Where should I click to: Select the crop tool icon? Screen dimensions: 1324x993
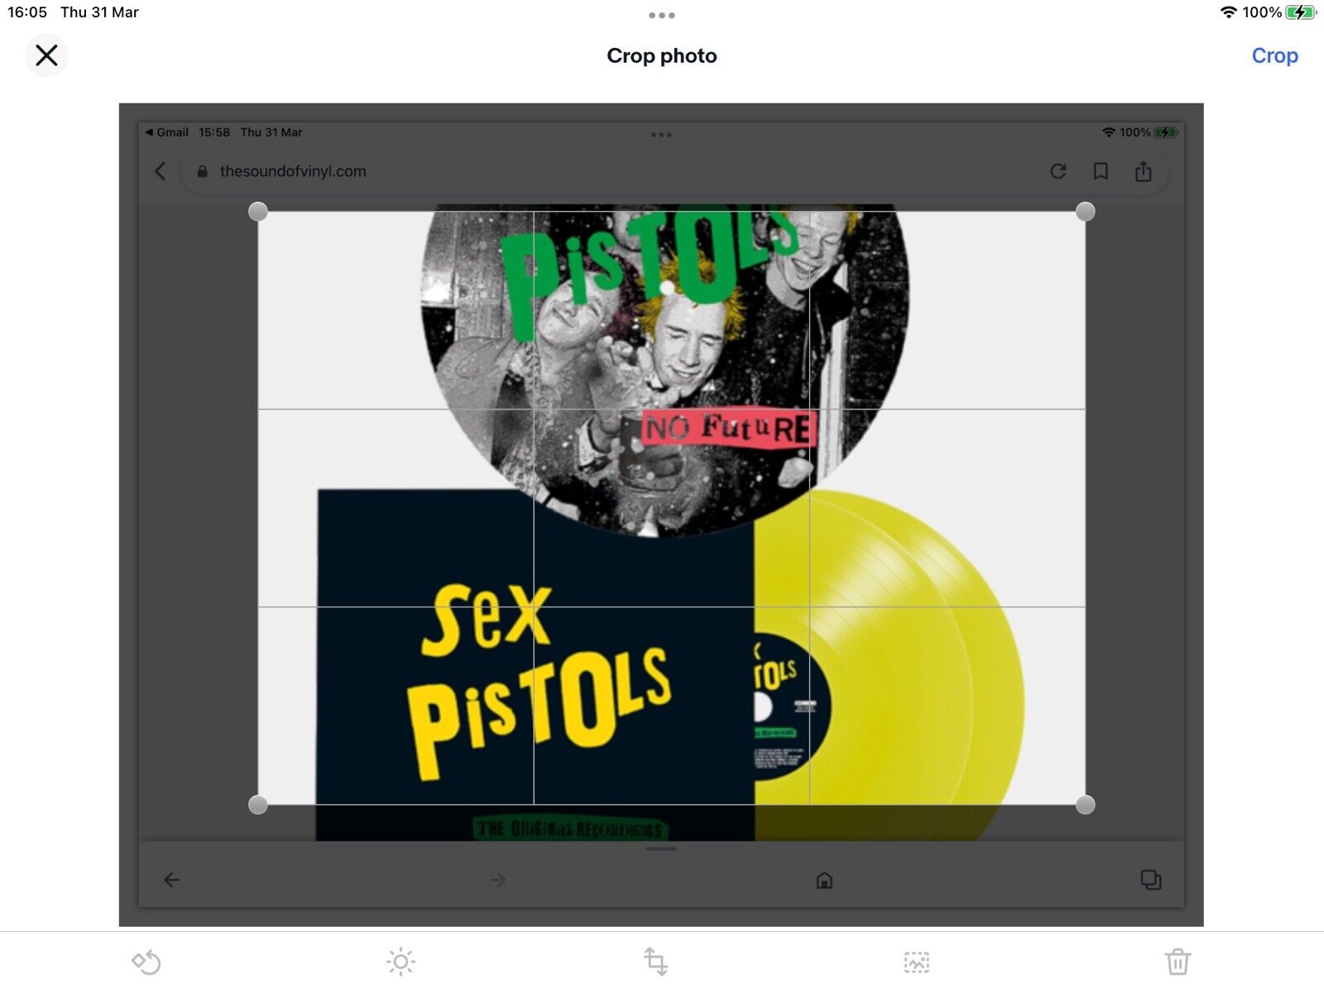(655, 962)
